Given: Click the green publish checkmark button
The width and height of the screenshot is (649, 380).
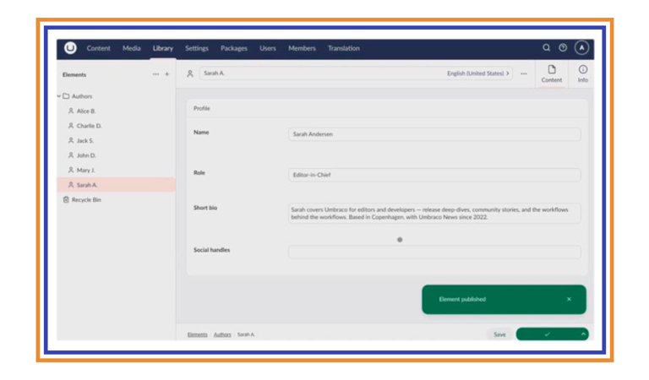Looking at the screenshot, I should coord(548,334).
